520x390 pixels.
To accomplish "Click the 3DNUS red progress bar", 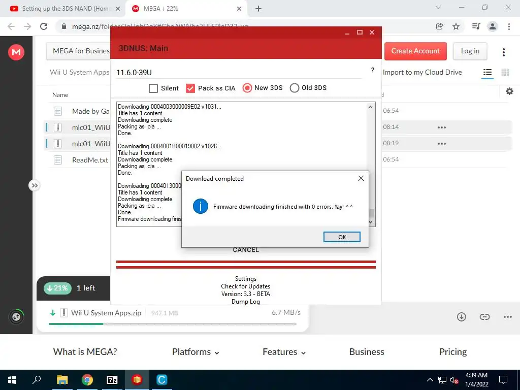I will [246, 264].
